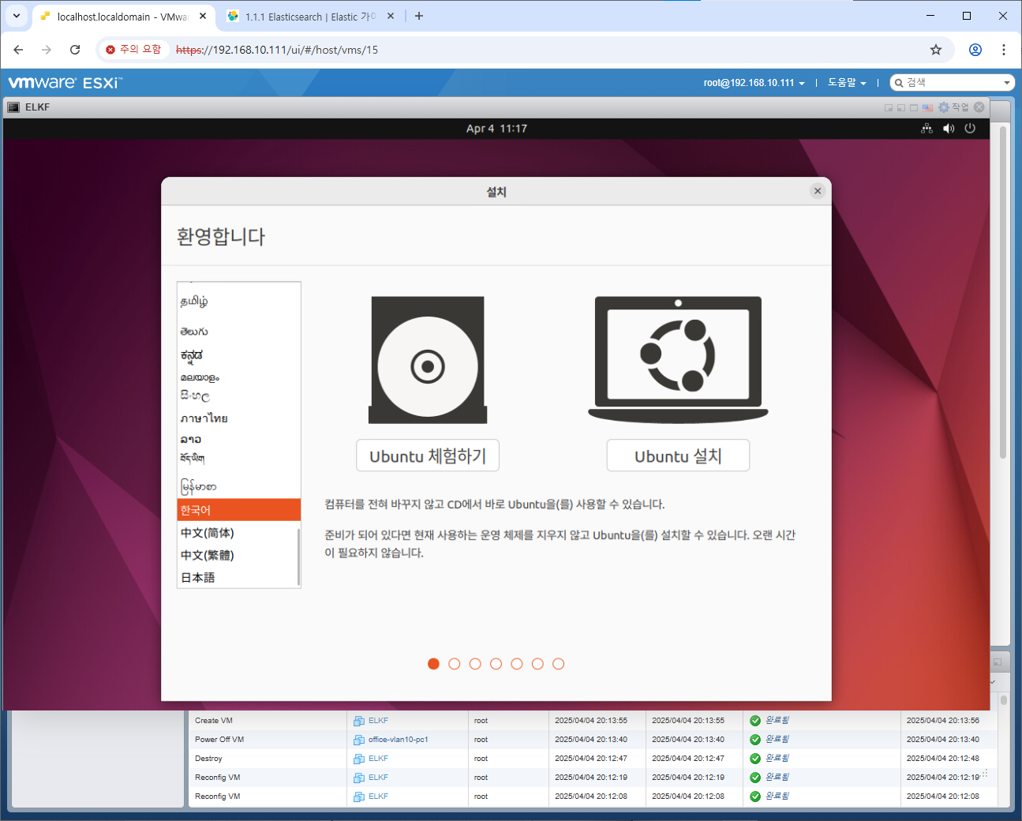This screenshot has height=821, width=1022.
Task: Select ລາວ in the language list
Action: (x=238, y=439)
